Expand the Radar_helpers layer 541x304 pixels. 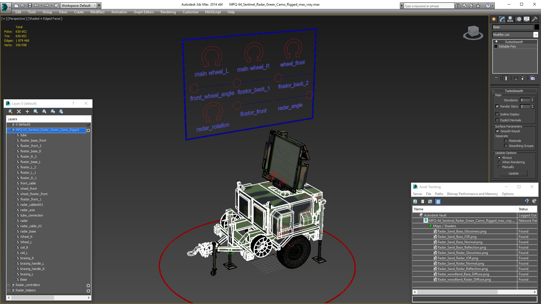point(9,290)
